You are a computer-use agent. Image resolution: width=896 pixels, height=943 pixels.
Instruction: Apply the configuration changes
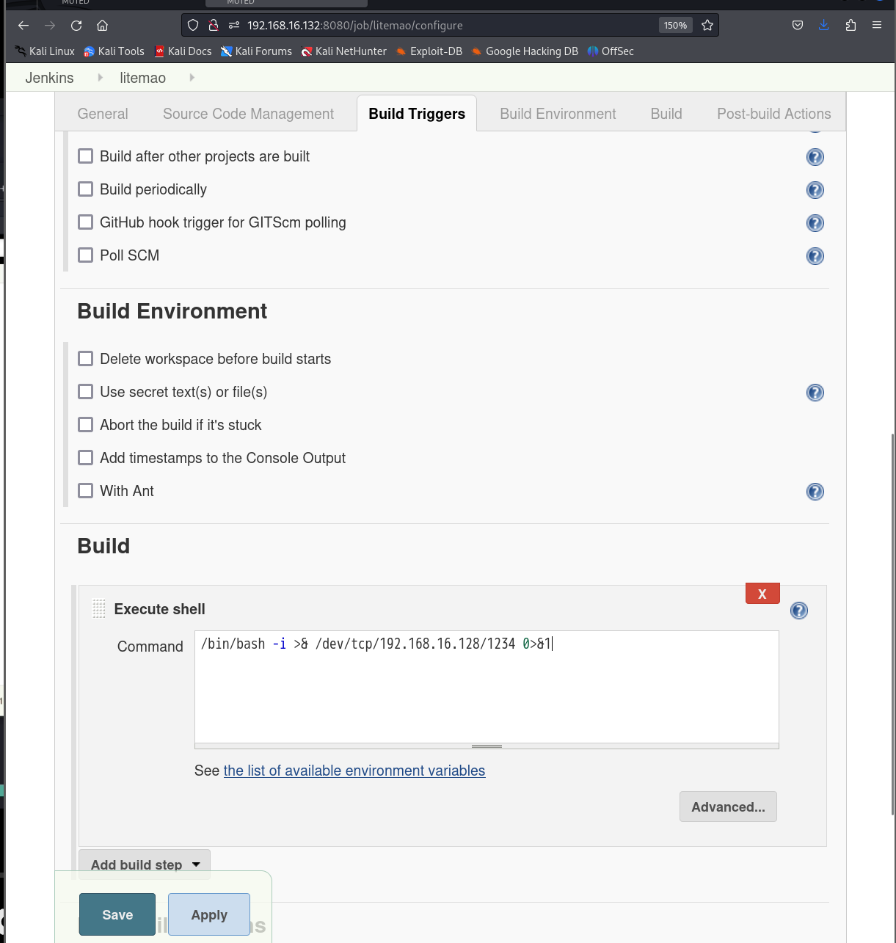[209, 914]
